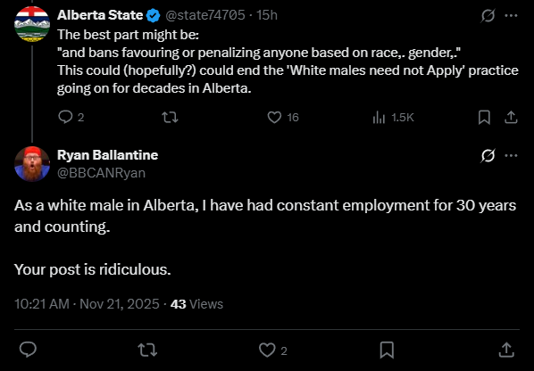Open Alberta State profile picture
534x371 pixels.
pyautogui.click(x=32, y=24)
